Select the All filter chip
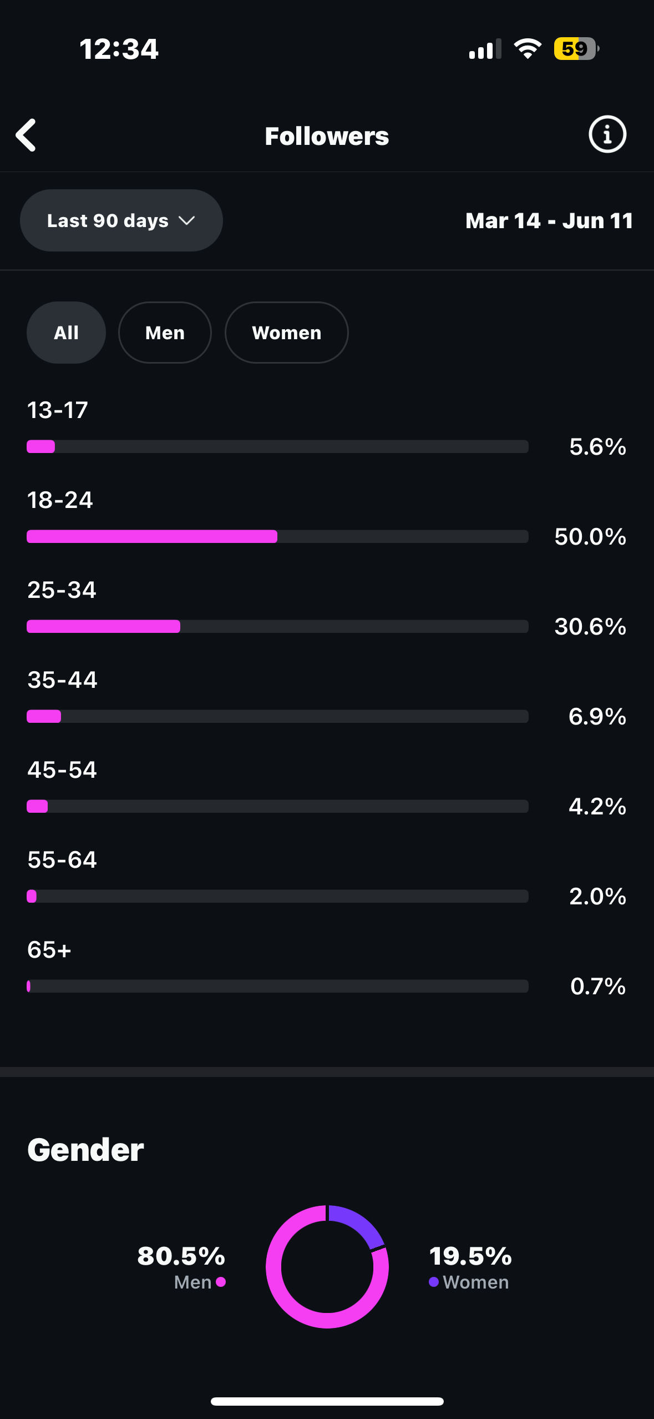This screenshot has width=654, height=1419. pyautogui.click(x=66, y=333)
